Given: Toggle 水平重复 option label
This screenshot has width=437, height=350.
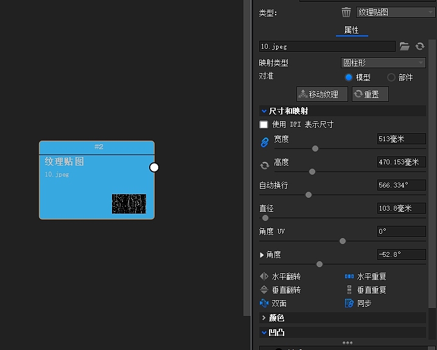Looking at the screenshot, I should [371, 276].
